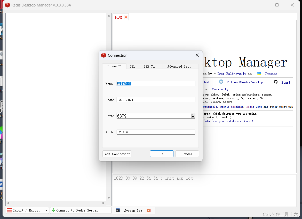Click the Host input field
The width and height of the screenshot is (302, 219).
pos(156,100)
